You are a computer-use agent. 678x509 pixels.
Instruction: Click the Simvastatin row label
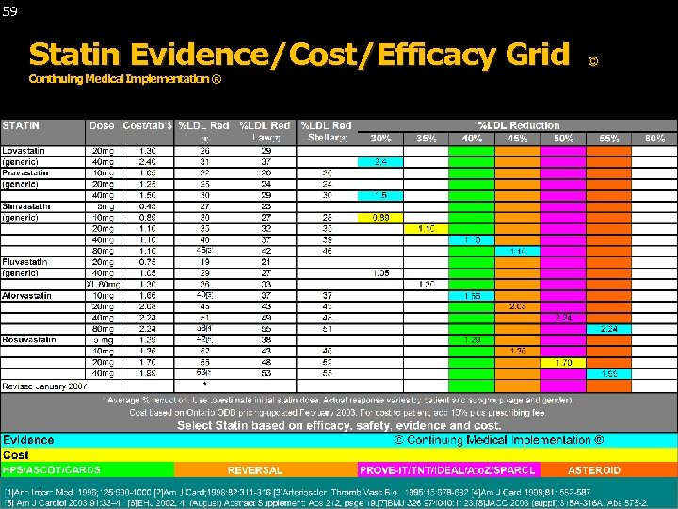click(26, 206)
